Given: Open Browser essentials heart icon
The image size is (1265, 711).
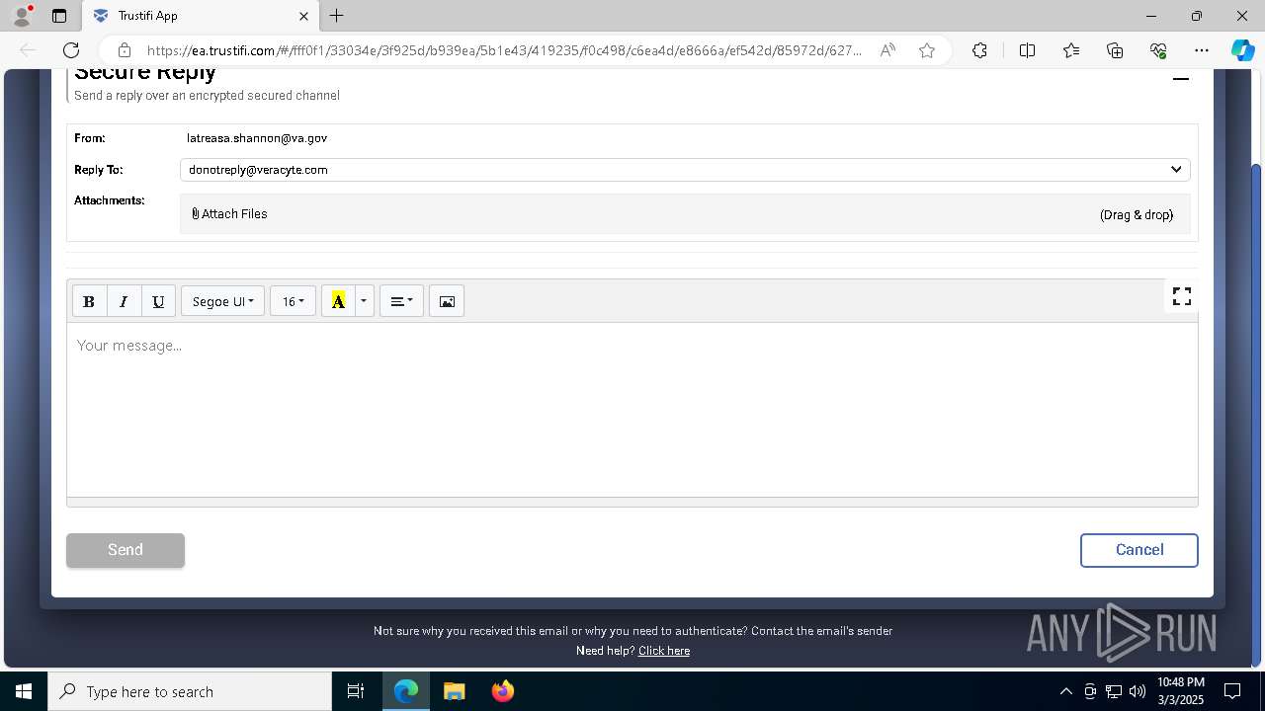Looking at the screenshot, I should [x=1158, y=50].
